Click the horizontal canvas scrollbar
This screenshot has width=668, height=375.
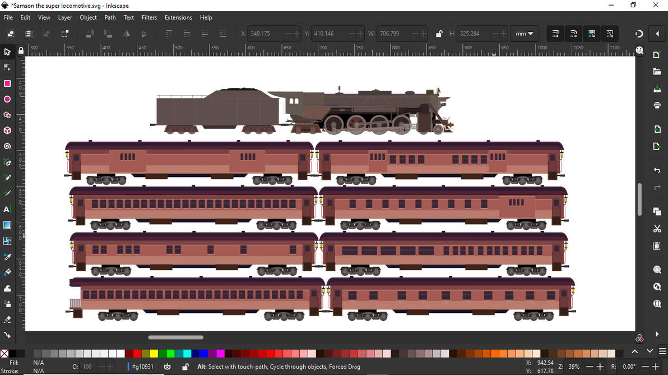(175, 337)
